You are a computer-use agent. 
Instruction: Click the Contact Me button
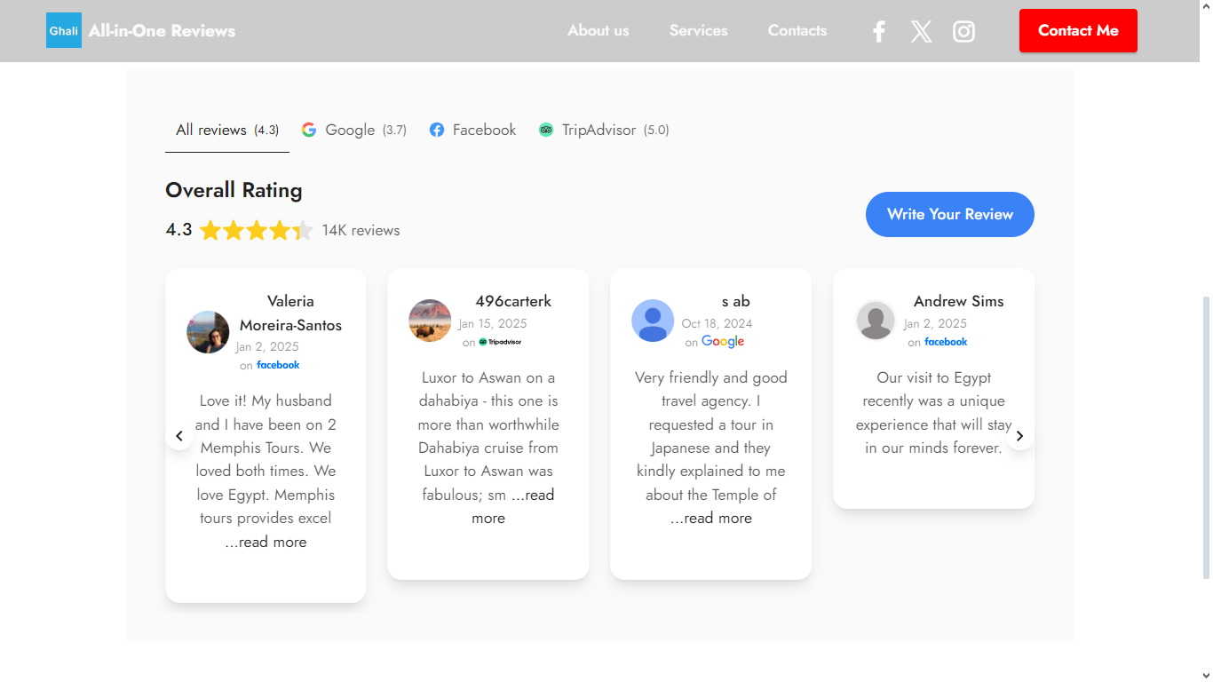point(1078,30)
